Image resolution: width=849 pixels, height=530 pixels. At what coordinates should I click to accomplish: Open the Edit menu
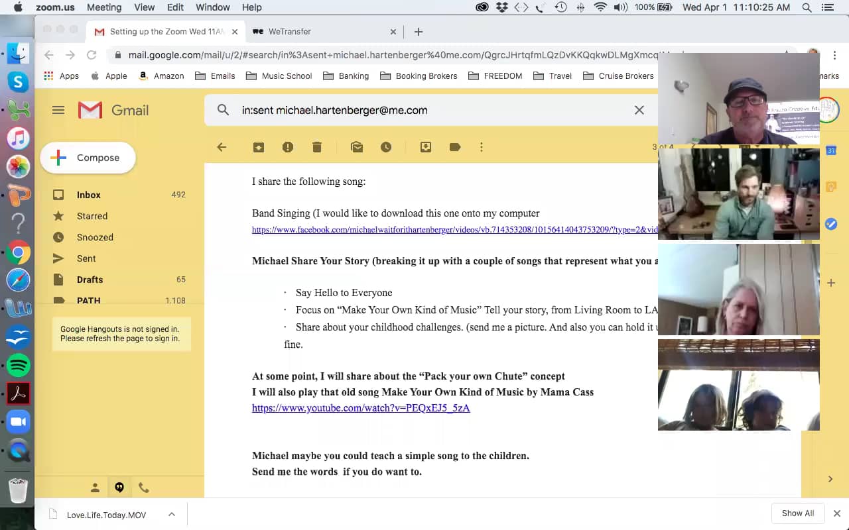tap(175, 7)
